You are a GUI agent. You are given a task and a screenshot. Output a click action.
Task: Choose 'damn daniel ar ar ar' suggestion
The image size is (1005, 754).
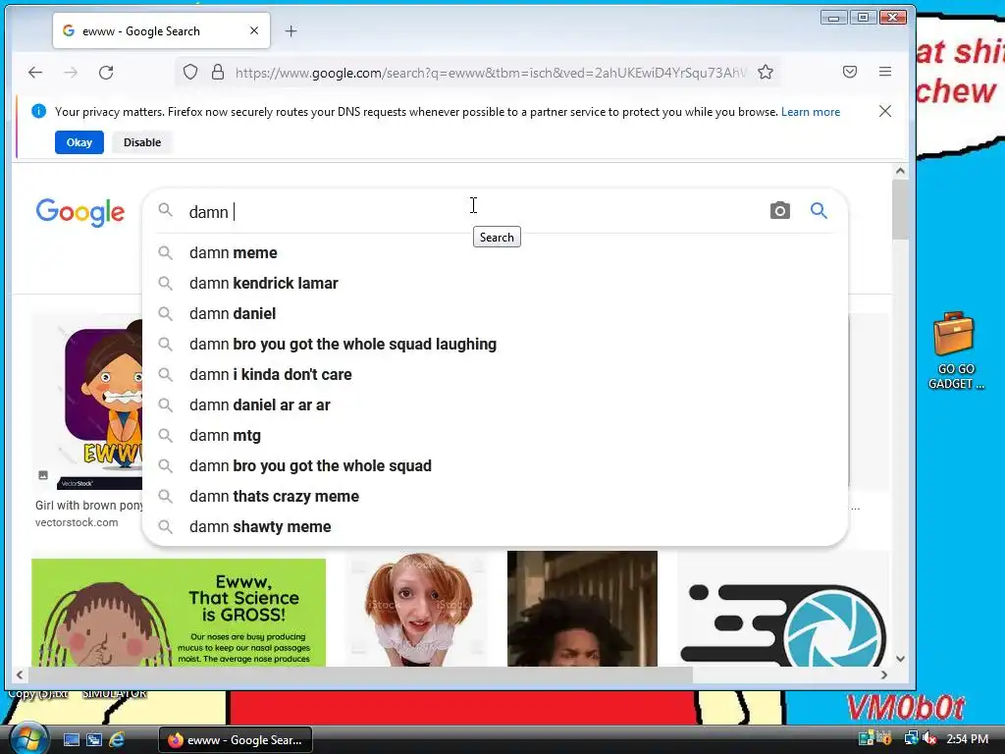pos(496,404)
